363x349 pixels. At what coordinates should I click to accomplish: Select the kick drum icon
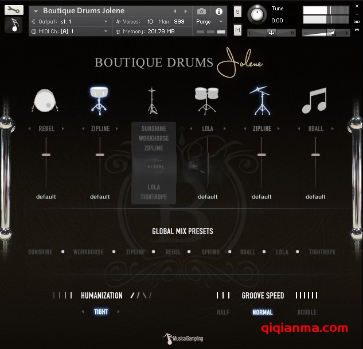(45, 101)
